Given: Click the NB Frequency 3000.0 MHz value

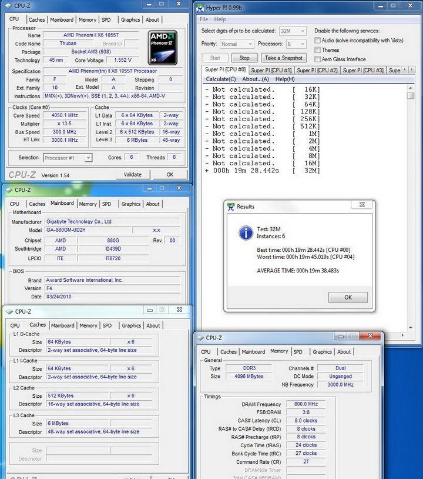Looking at the screenshot, I should tap(340, 385).
